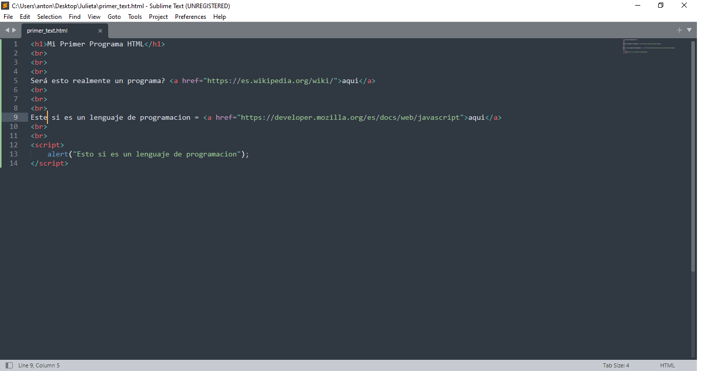The height and width of the screenshot is (371, 701).
Task: Click line number 1 in gutter
Action: click(x=16, y=44)
